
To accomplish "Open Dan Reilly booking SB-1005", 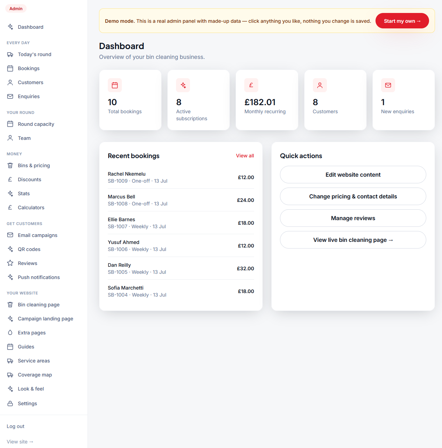I will (181, 269).
